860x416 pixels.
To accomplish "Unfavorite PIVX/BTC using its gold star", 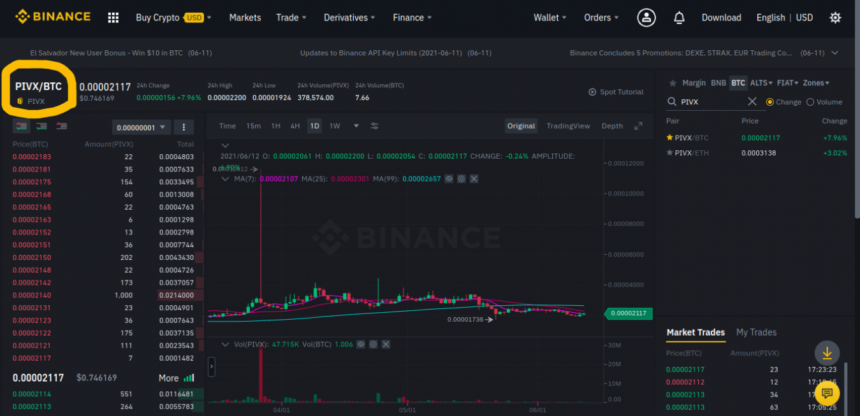I will point(669,138).
